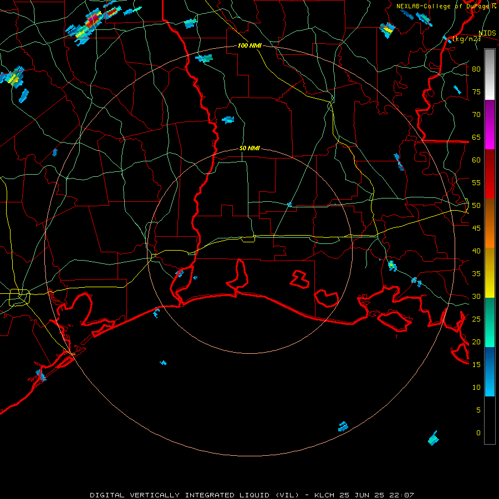Select the 20 value on color scale
The width and height of the screenshot is (499, 499).
point(476,342)
